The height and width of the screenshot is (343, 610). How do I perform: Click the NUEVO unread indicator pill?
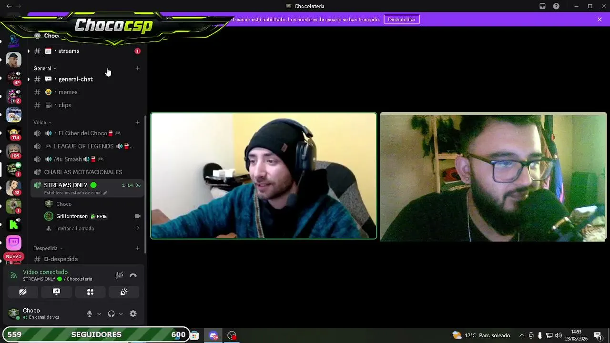click(13, 257)
